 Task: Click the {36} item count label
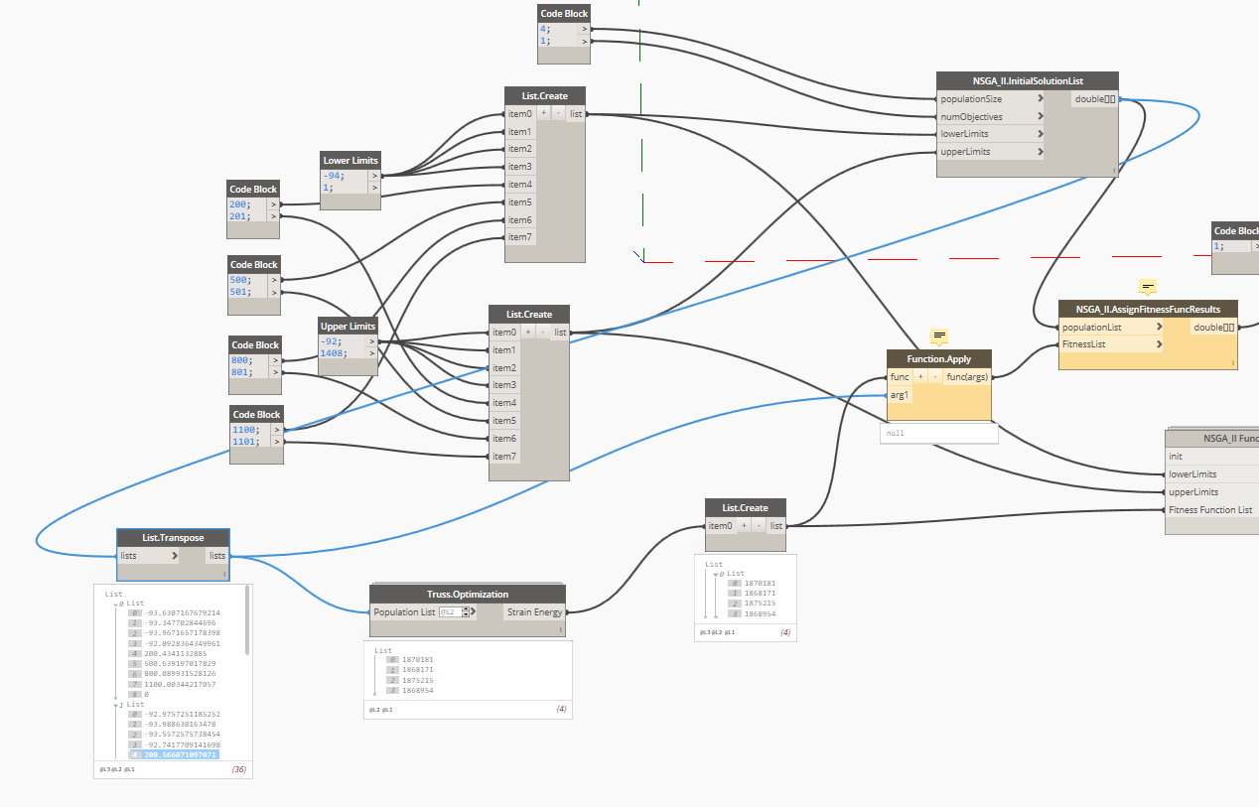(x=239, y=769)
